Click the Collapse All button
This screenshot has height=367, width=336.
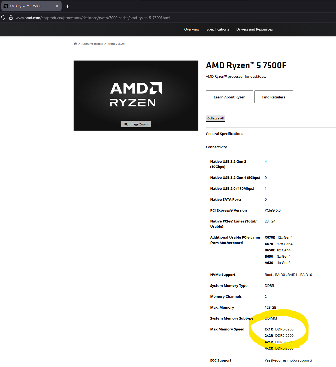tap(216, 118)
